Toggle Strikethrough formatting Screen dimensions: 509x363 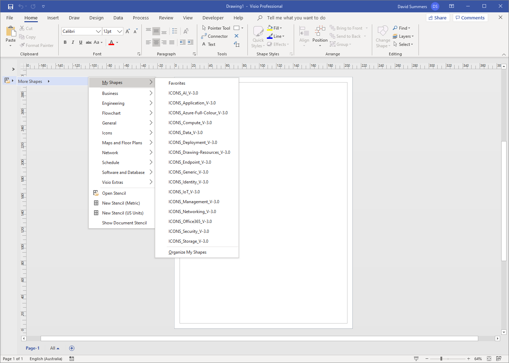coord(89,42)
